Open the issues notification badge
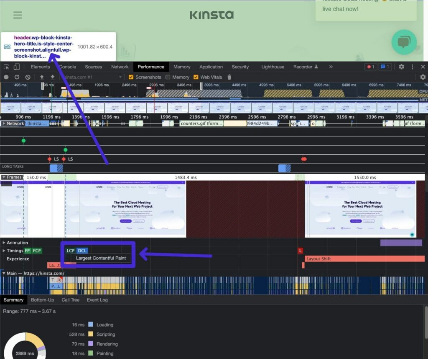 385,67
